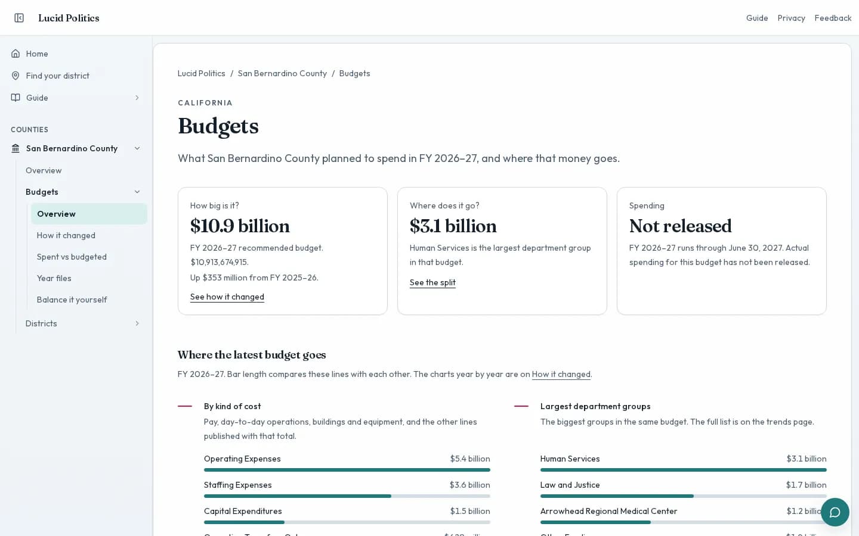Screen dimensions: 859x536
Task: Expand the Districts chevron
Action: click(x=137, y=323)
